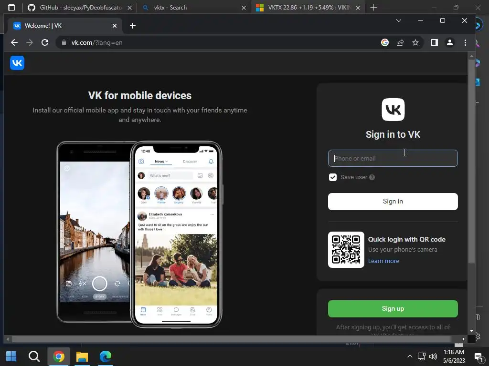Viewport: 489px width, 366px height.
Task: Click the large VK logo above Sign in
Action: pos(393,110)
